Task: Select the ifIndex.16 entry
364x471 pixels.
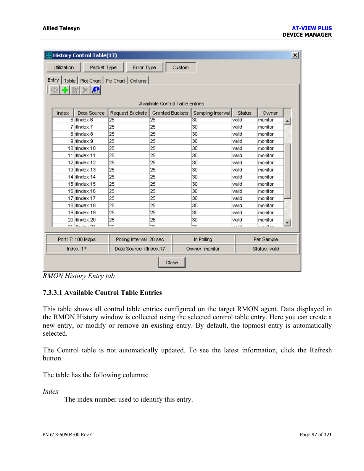Action: (168, 191)
